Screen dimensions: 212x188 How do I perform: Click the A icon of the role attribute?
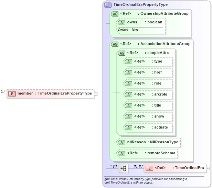point(128,84)
